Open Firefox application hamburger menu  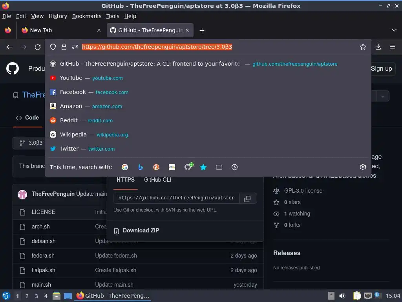pyautogui.click(x=393, y=47)
